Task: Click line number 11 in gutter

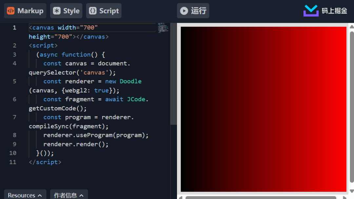Action: click(x=13, y=162)
